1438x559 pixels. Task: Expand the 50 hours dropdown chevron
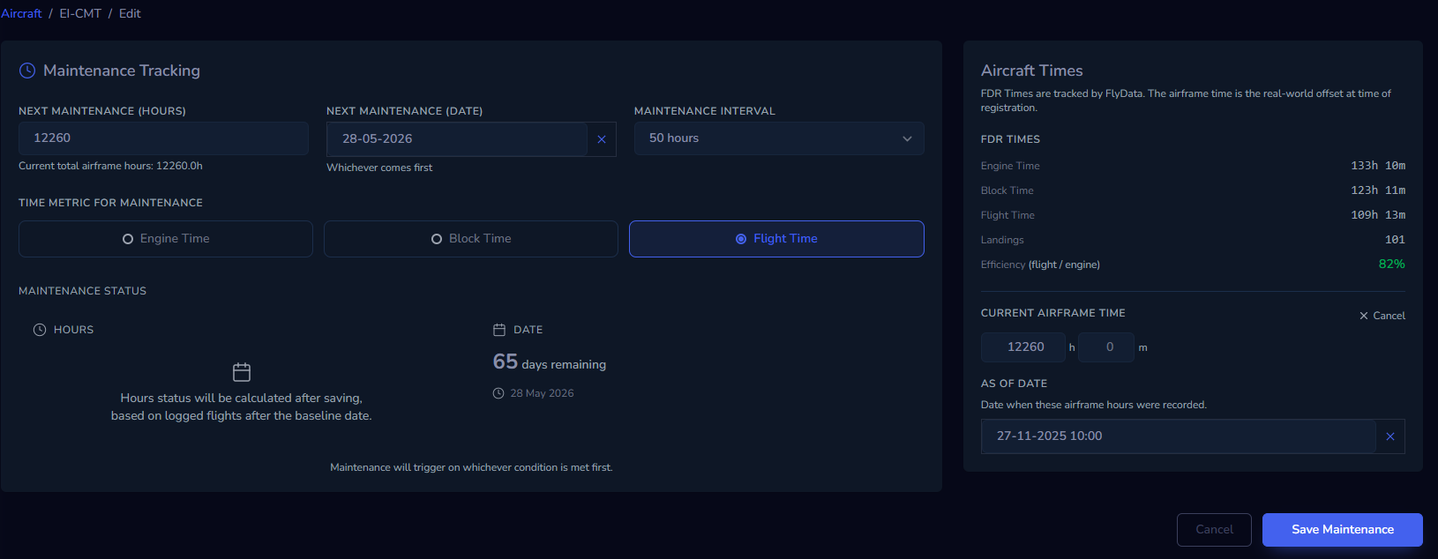pyautogui.click(x=907, y=138)
